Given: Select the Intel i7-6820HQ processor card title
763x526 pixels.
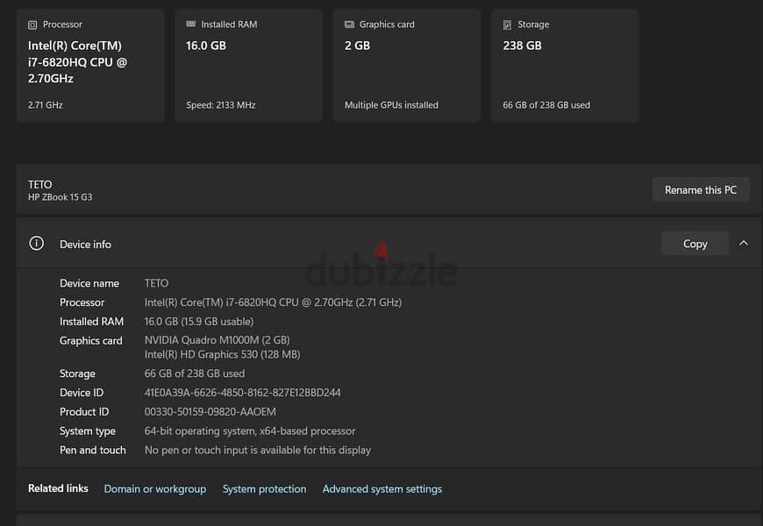Looking at the screenshot, I should pos(78,61).
